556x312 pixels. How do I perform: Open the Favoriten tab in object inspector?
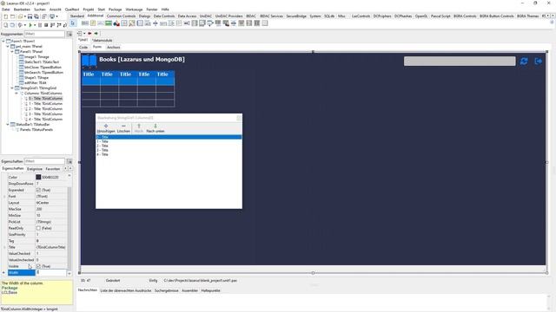(x=53, y=169)
